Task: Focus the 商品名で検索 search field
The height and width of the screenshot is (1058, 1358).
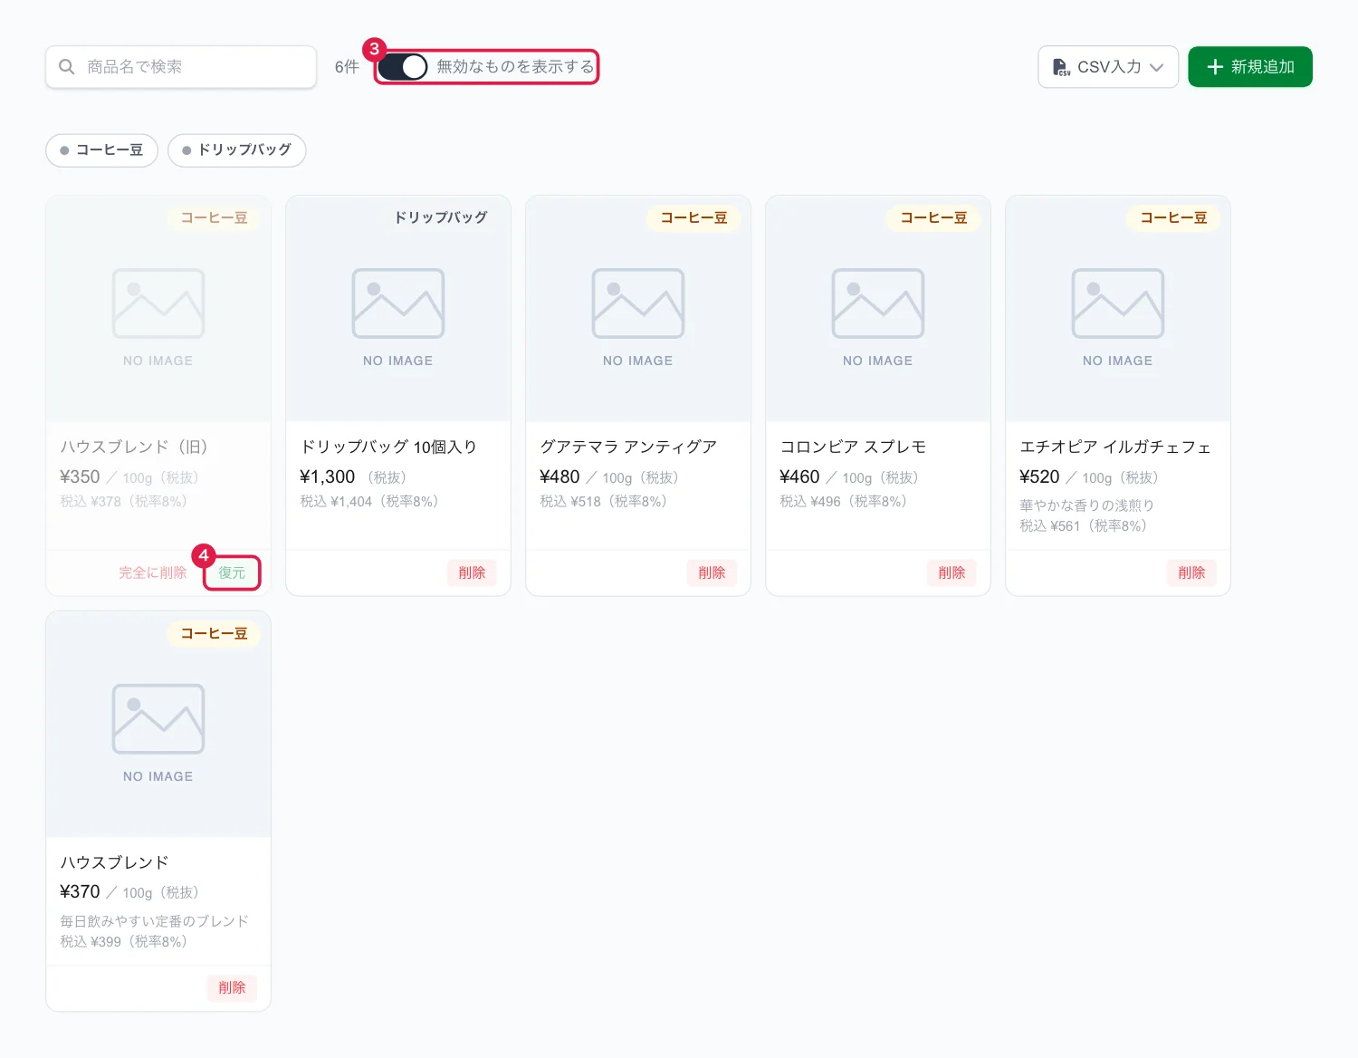Action: 181,67
